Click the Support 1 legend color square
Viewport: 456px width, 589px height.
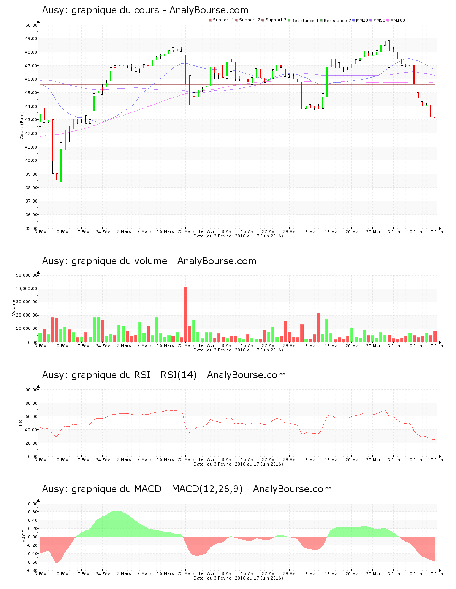click(210, 20)
